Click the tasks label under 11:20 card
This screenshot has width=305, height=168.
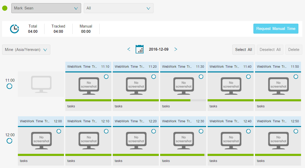pos(119,106)
